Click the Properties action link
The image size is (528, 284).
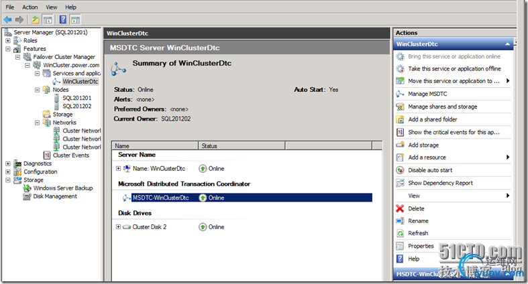coord(421,246)
